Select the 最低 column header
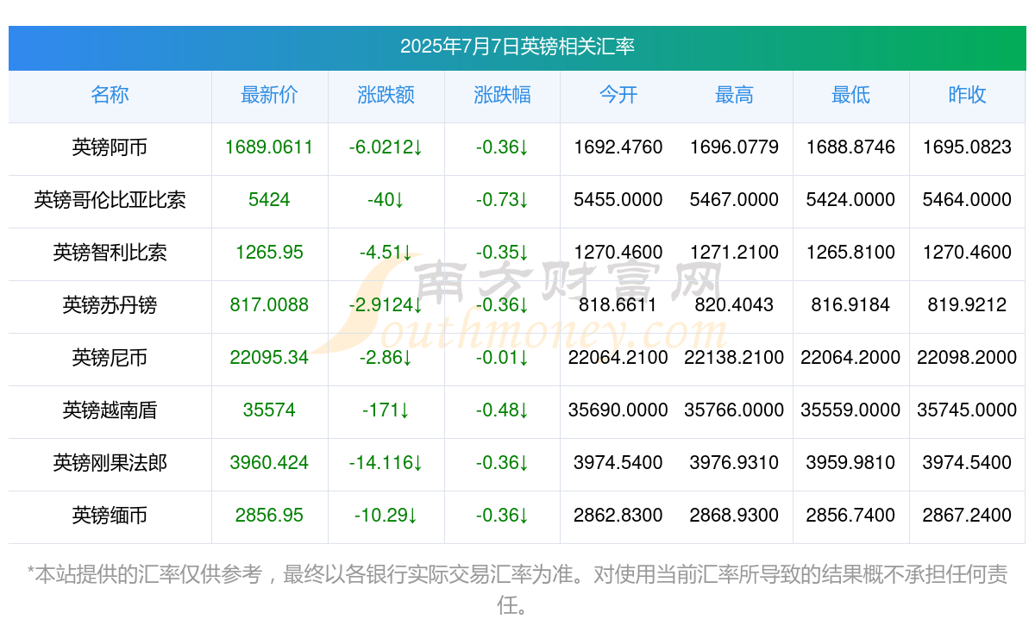Viewport: 1035px width, 632px height. 850,96
